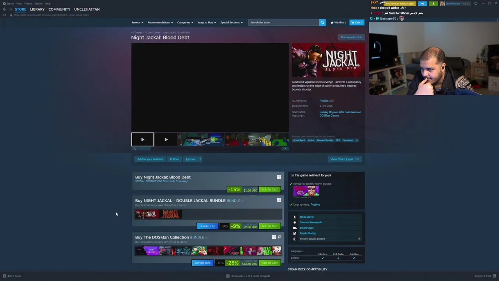Open the Games menu
This screenshot has height=281, width=499.
click(39, 4)
